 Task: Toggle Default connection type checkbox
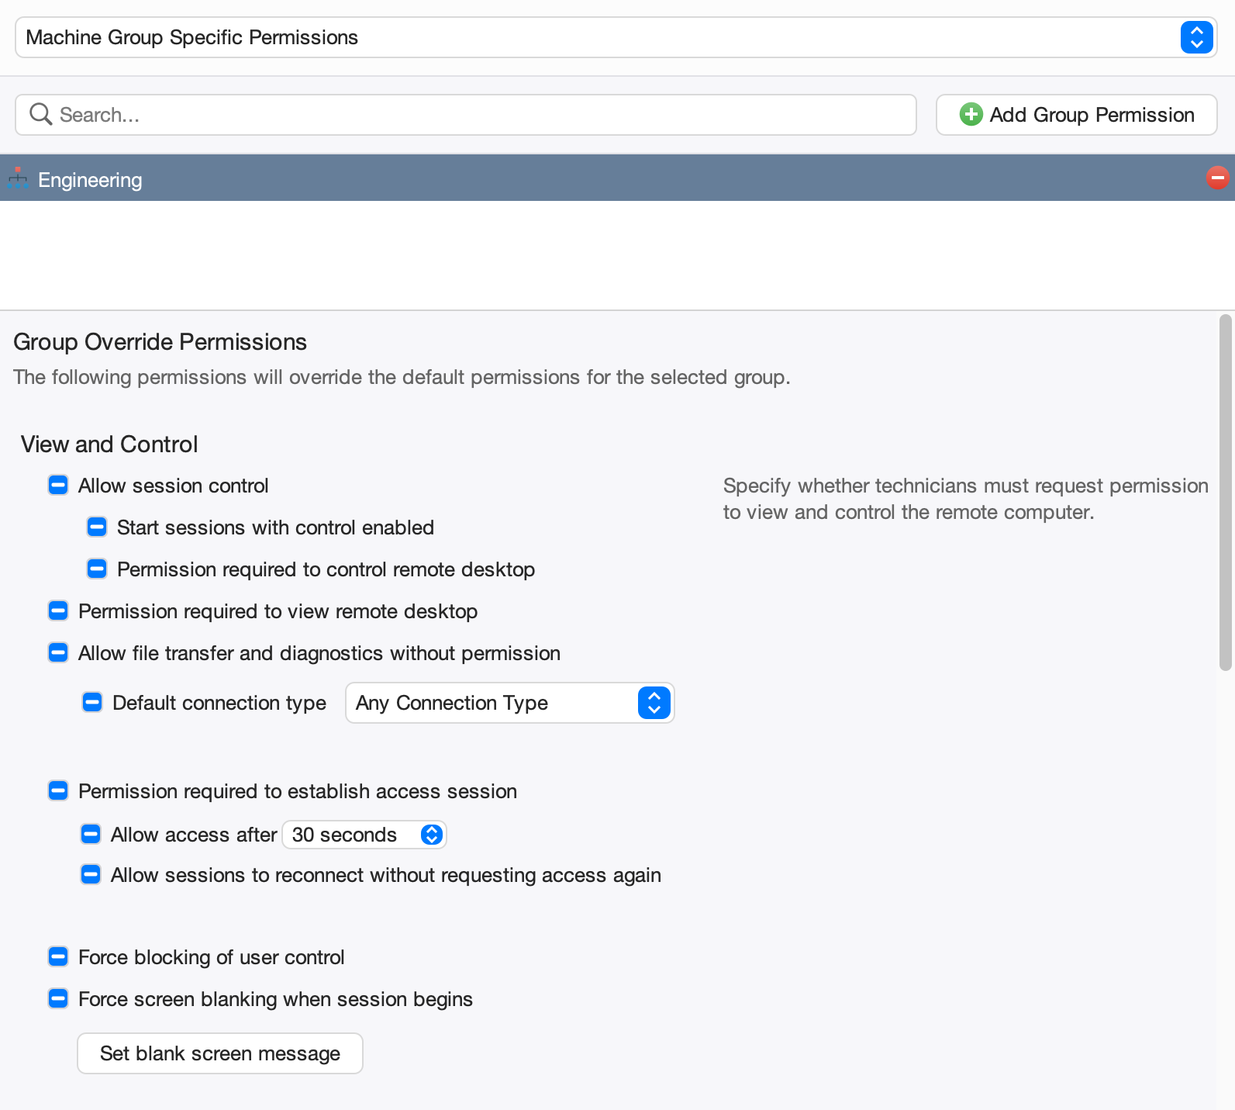click(92, 703)
